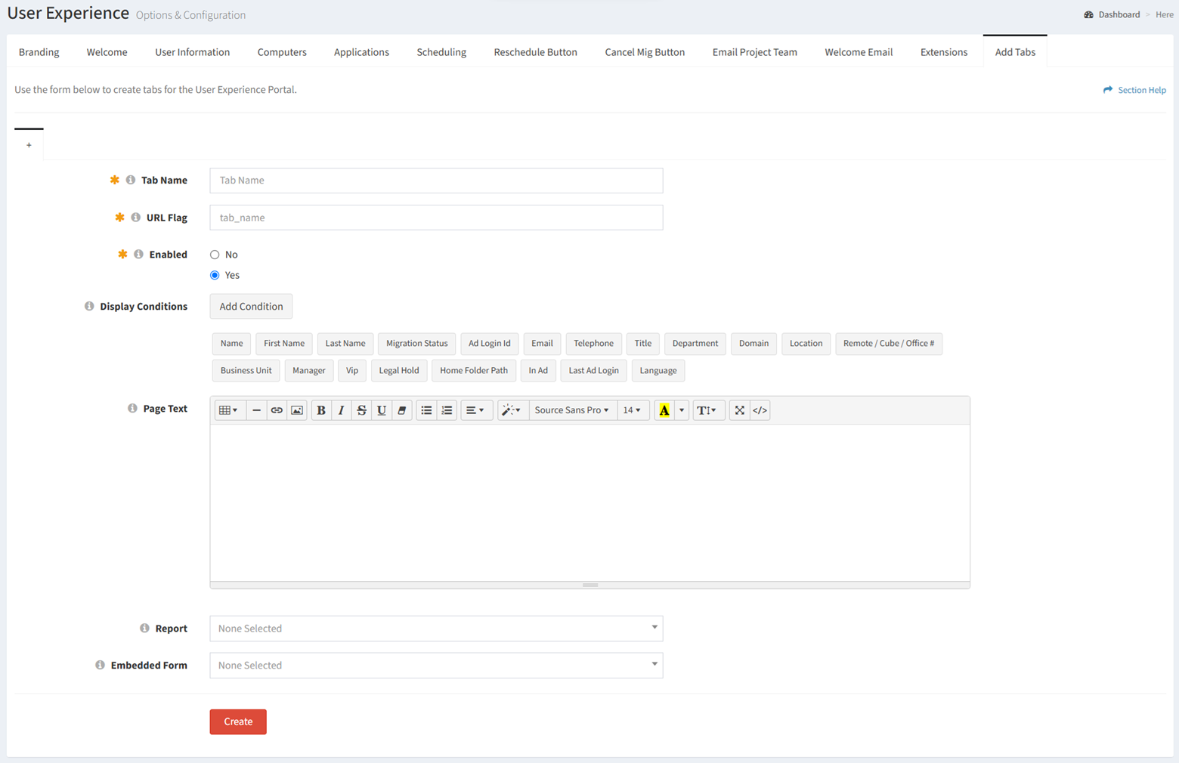This screenshot has width=1179, height=763.
Task: Switch to the Welcome tab
Action: [107, 52]
